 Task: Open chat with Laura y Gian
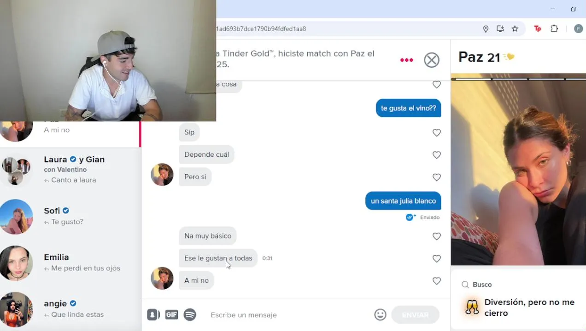pyautogui.click(x=70, y=171)
